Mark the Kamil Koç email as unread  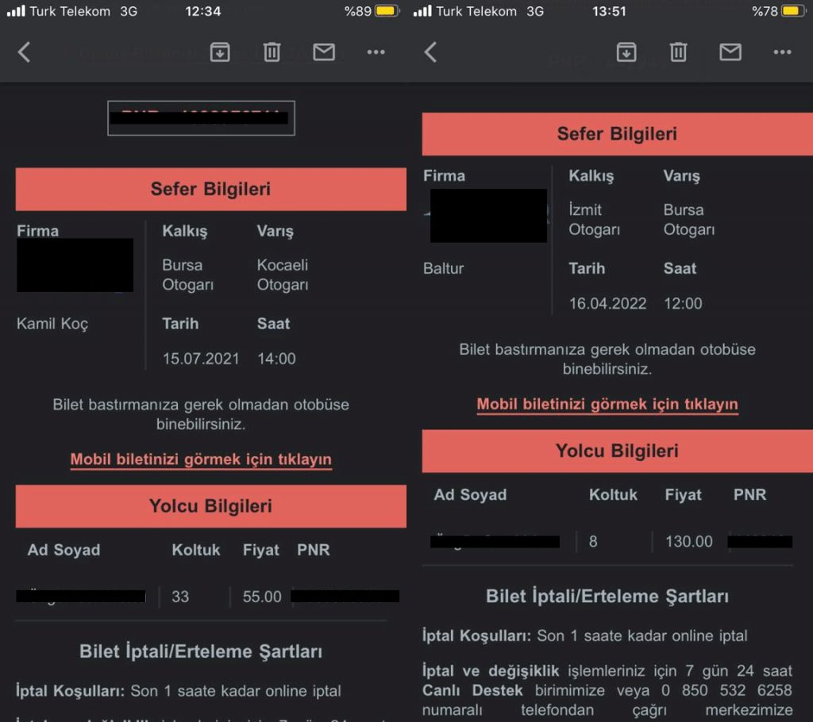(x=324, y=52)
